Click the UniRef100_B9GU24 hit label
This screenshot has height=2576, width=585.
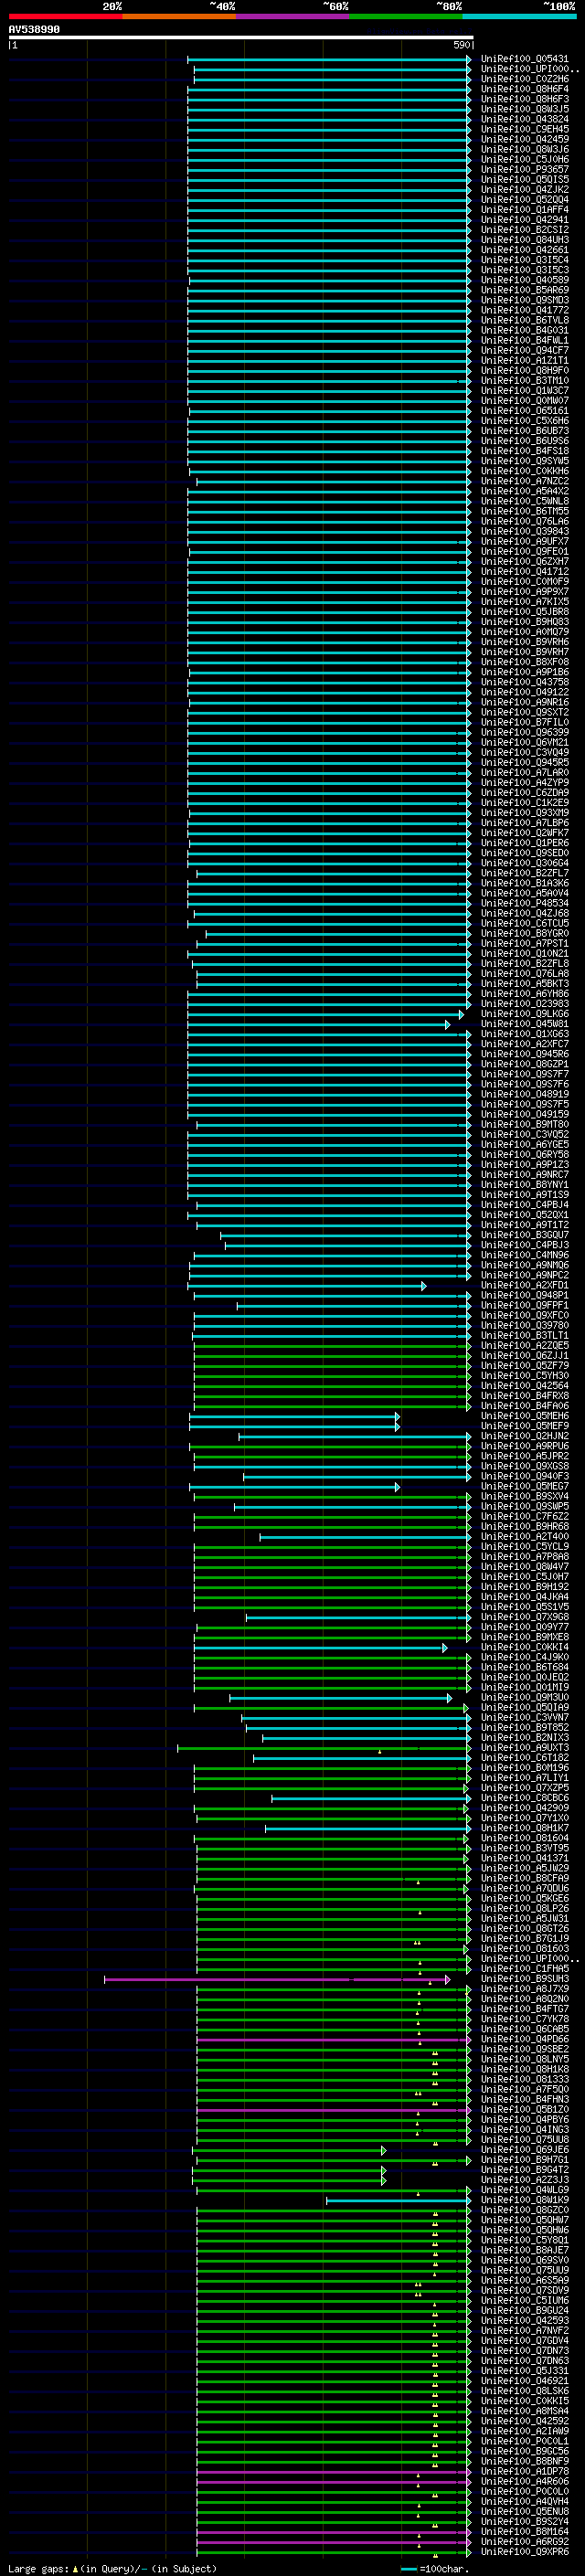[524, 2310]
